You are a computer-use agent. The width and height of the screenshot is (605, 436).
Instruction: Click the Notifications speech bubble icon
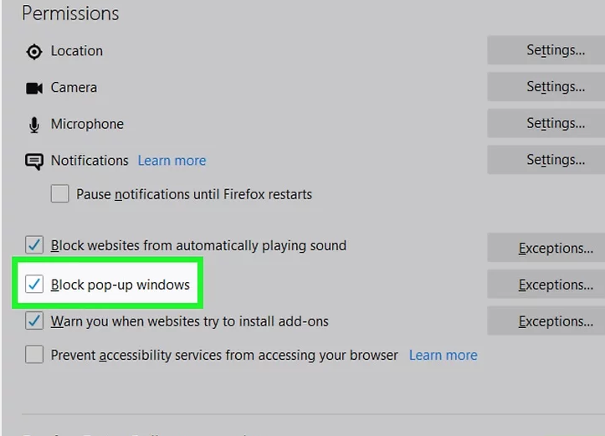[x=33, y=162]
